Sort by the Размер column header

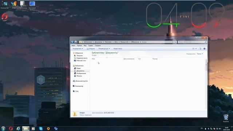click(x=155, y=59)
